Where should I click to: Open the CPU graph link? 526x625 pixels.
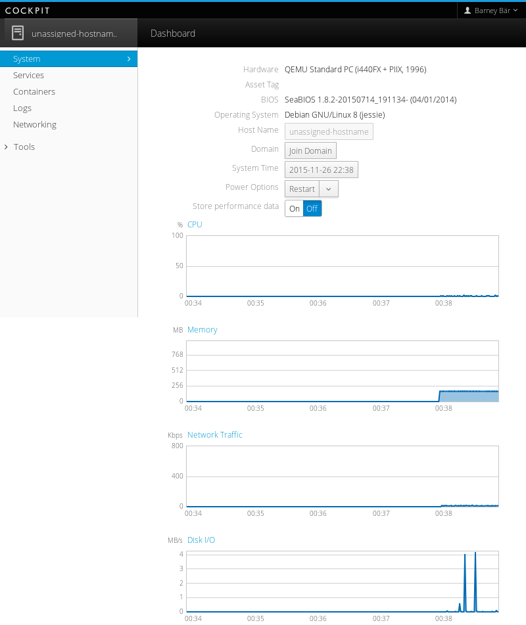coord(195,225)
